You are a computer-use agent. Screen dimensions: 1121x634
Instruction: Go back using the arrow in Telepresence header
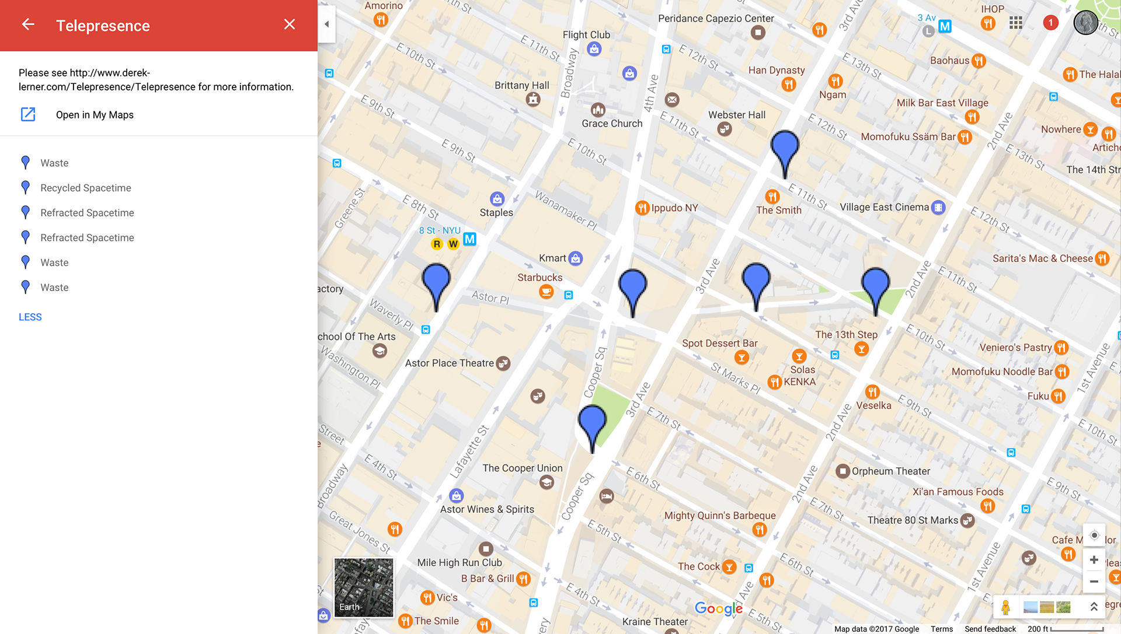[28, 24]
